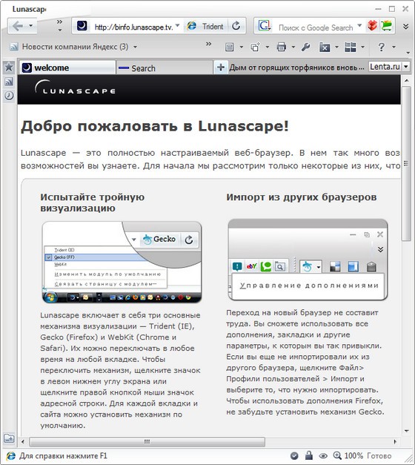Toggle the padlock security icon in the status bar
The width and height of the screenshot is (415, 465).
point(309,455)
